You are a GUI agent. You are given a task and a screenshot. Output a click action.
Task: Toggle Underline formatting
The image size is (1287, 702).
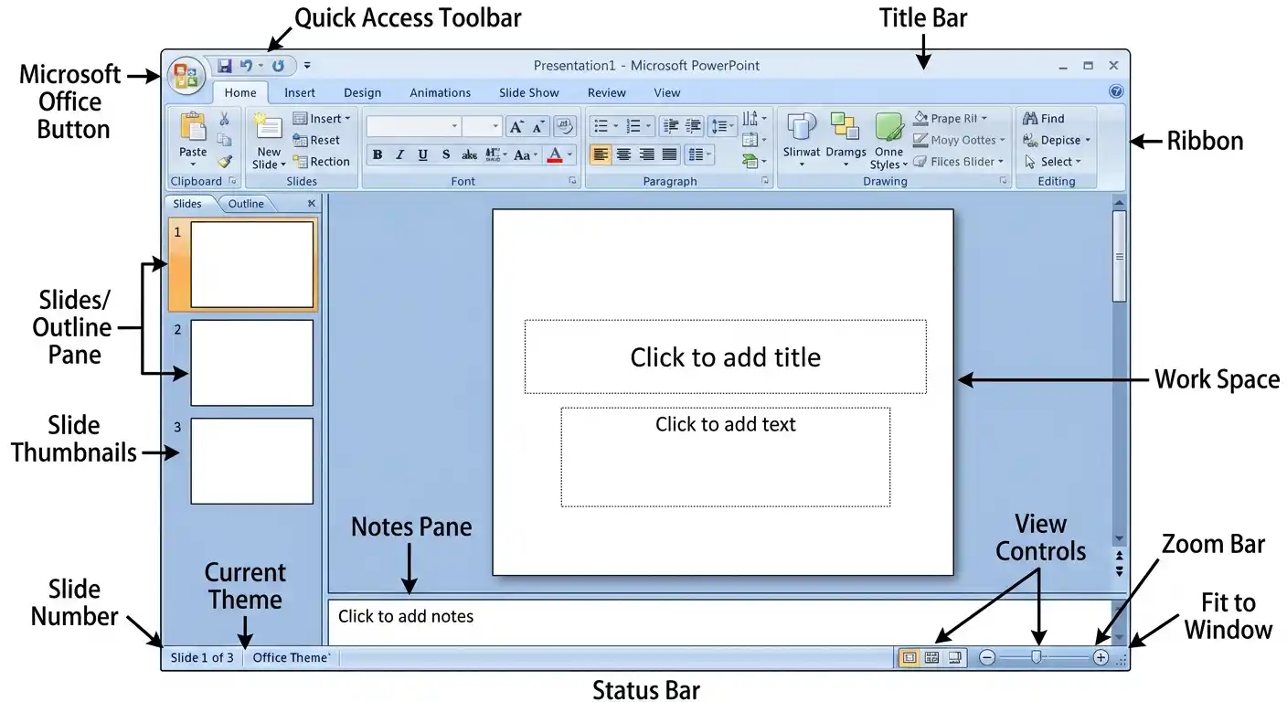pyautogui.click(x=422, y=154)
